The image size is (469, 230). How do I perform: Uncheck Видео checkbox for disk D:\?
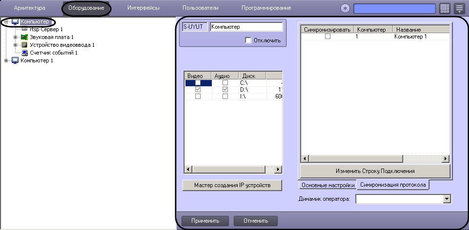tap(198, 90)
